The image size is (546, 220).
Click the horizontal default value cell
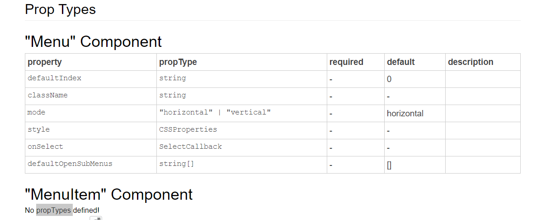click(x=415, y=114)
